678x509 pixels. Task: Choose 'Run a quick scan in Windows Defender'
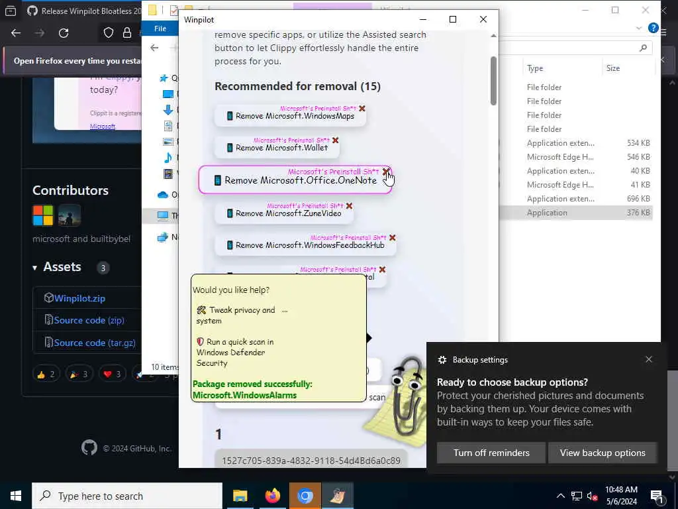235,353
